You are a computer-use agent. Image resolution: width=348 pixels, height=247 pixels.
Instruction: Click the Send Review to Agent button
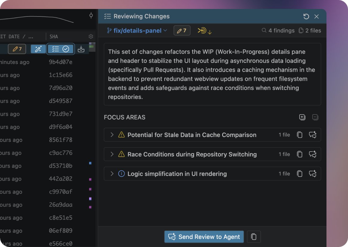[x=204, y=237]
